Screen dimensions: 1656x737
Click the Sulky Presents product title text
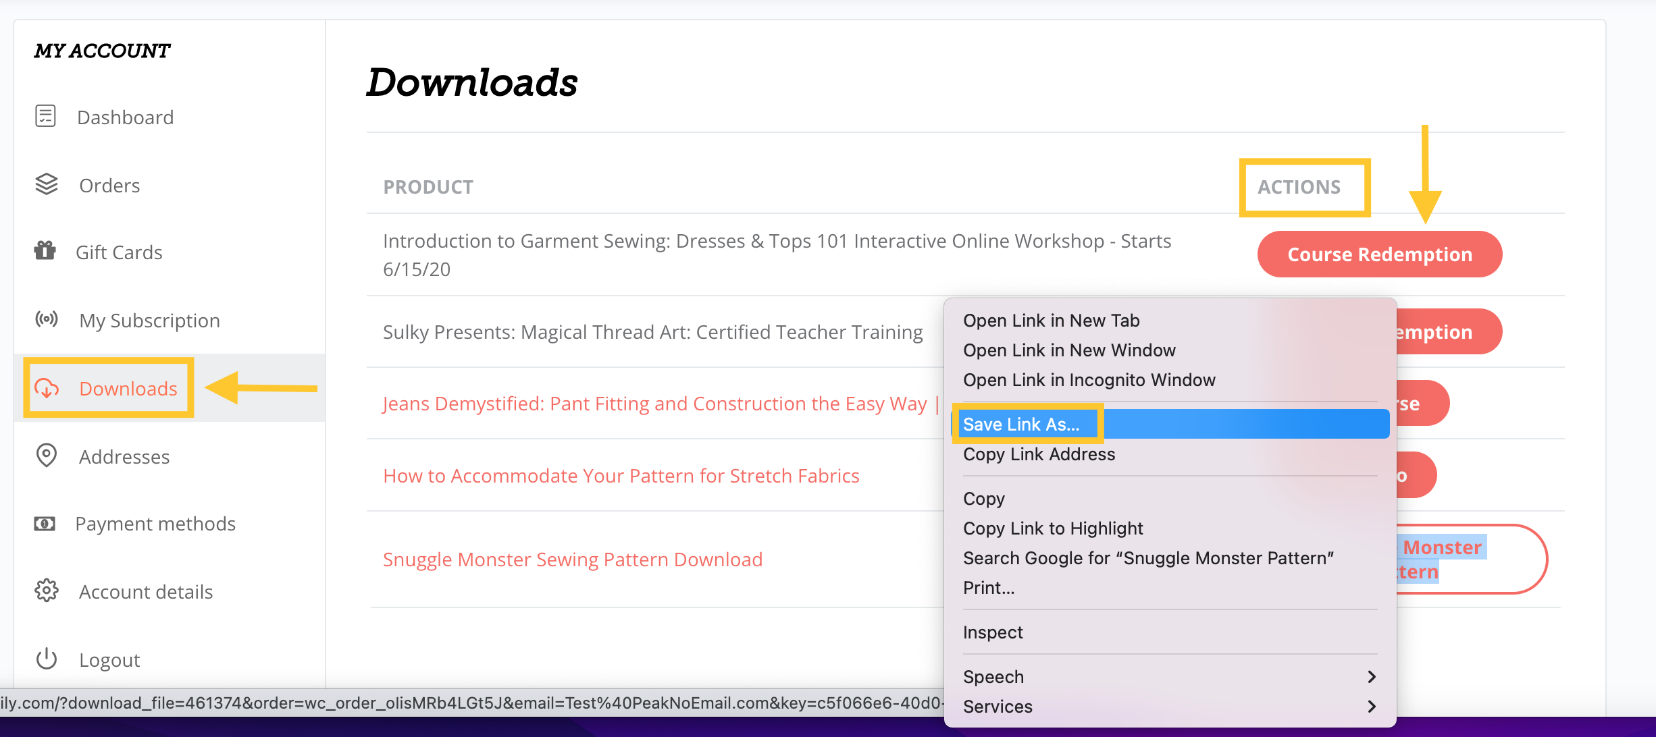[652, 332]
